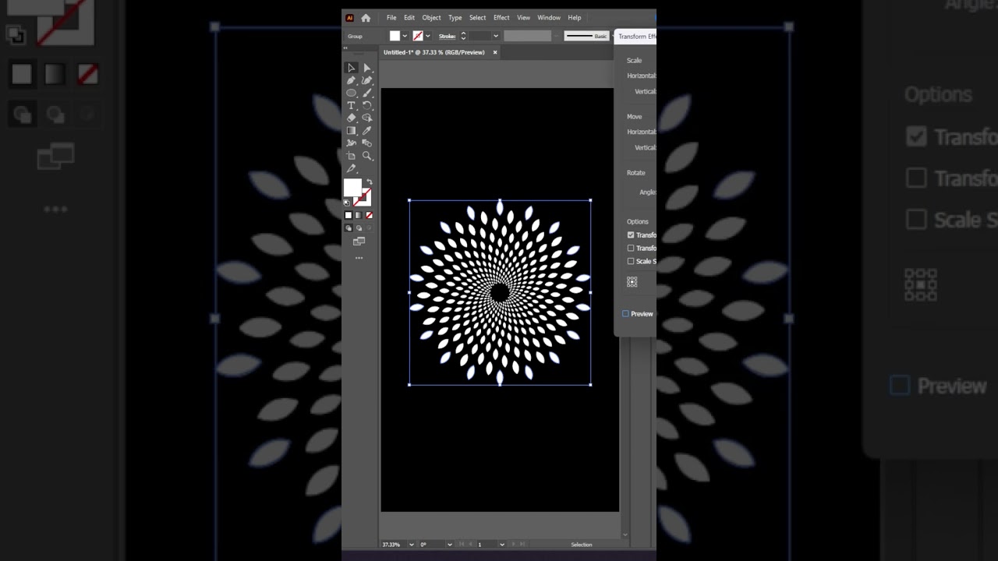Select Draw Behind mode in the toolbar
The height and width of the screenshot is (561, 998).
coord(359,228)
